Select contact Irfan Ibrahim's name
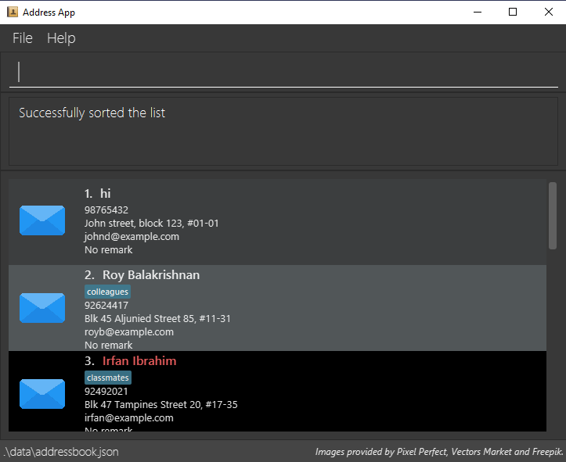Viewport: 566px width, 462px height. [139, 361]
